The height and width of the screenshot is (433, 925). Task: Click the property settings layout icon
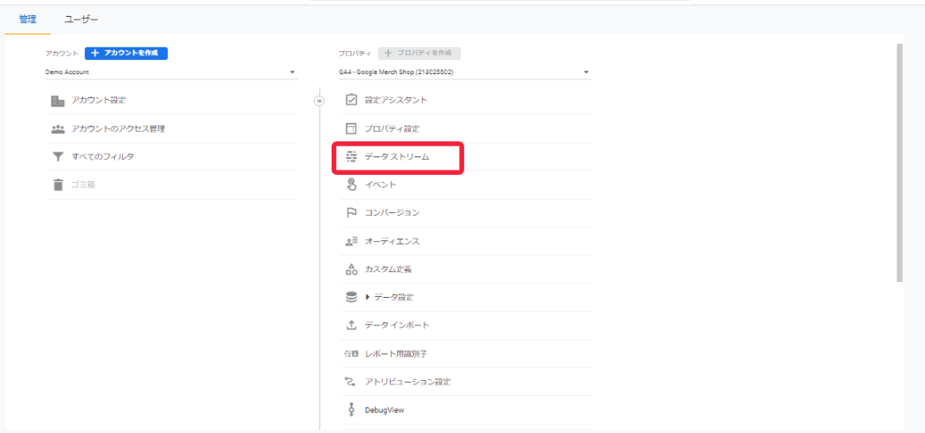[351, 128]
